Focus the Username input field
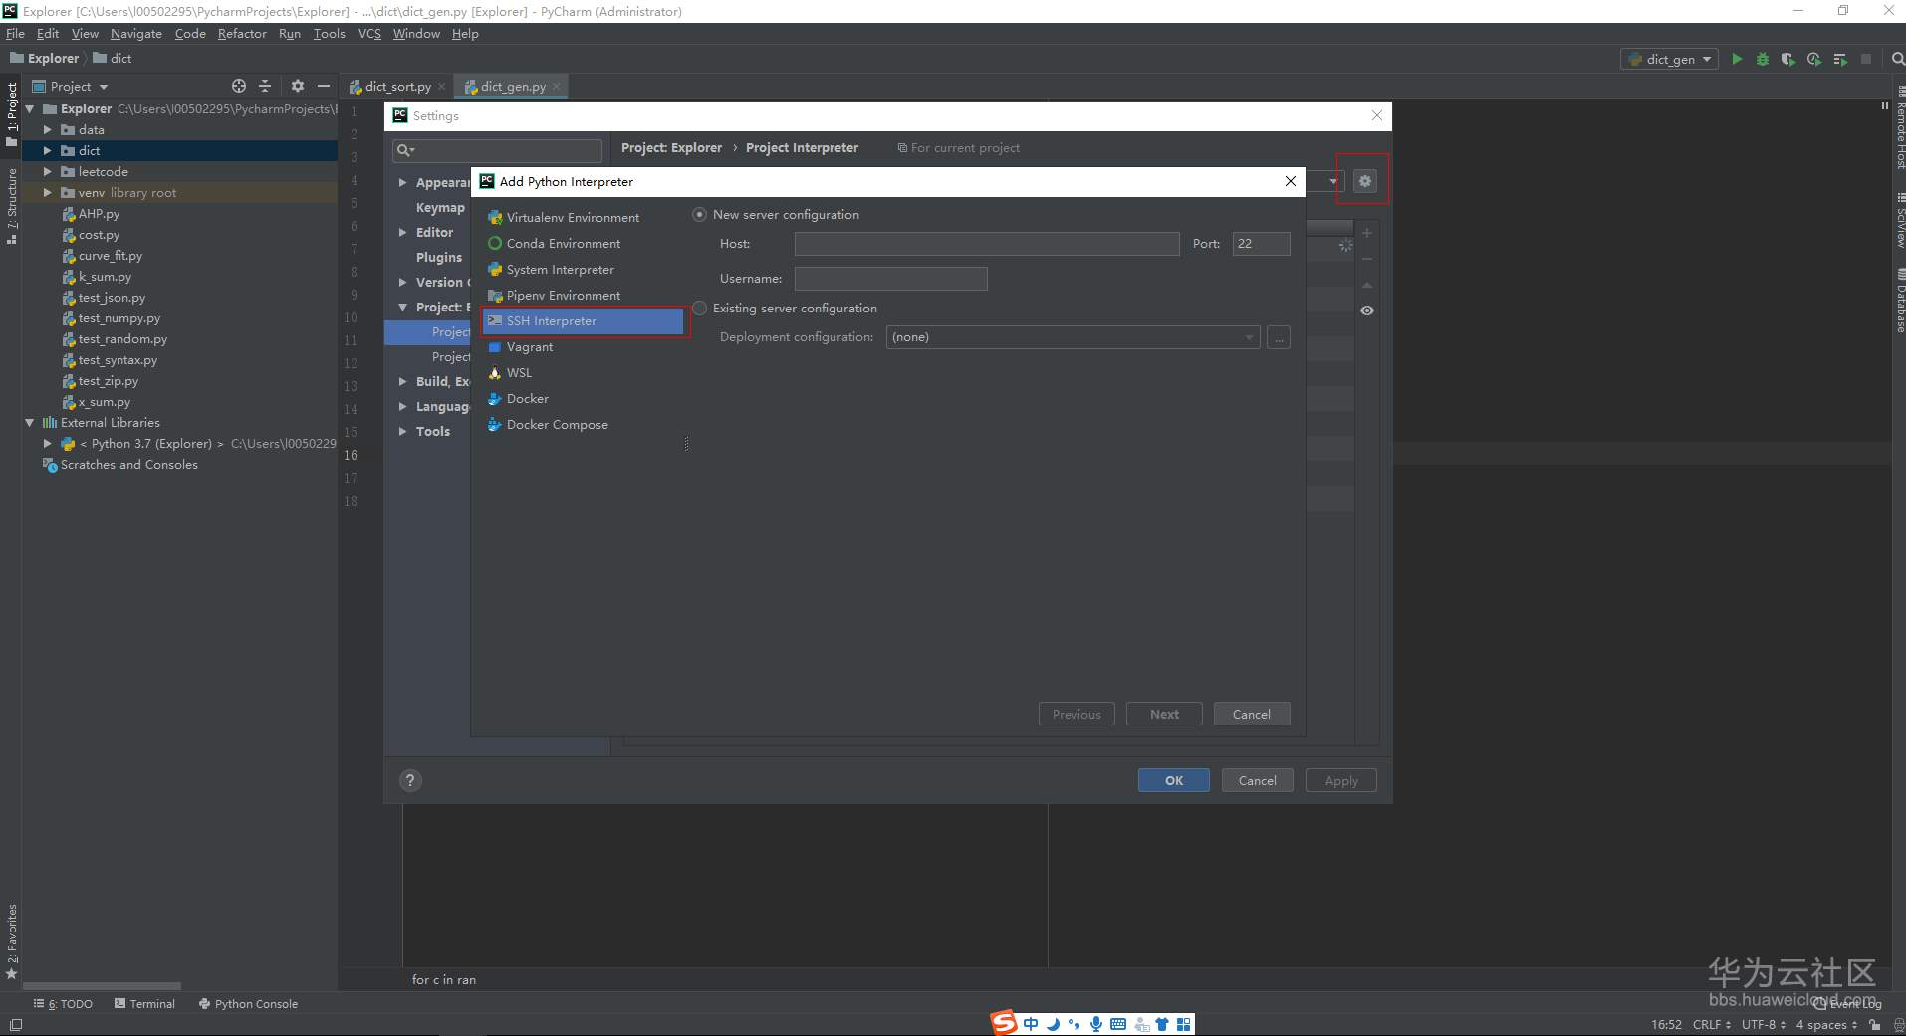1906x1036 pixels. pyautogui.click(x=891, y=279)
